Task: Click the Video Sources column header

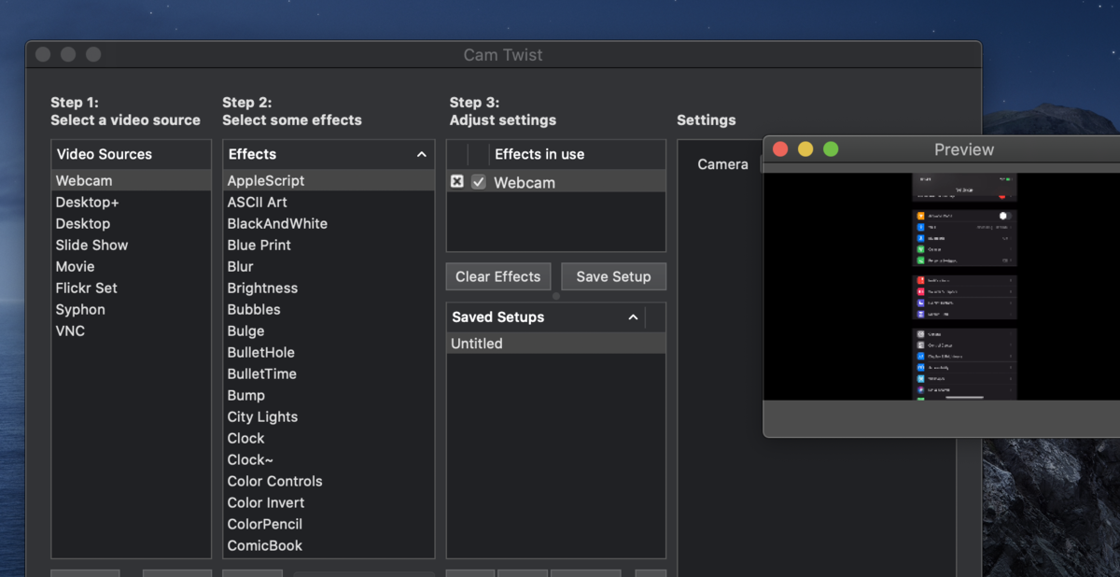Action: pos(132,154)
